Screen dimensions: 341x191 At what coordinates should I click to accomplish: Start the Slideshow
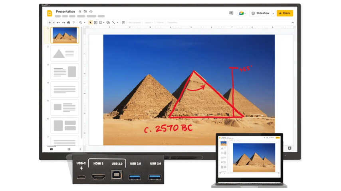260,13
